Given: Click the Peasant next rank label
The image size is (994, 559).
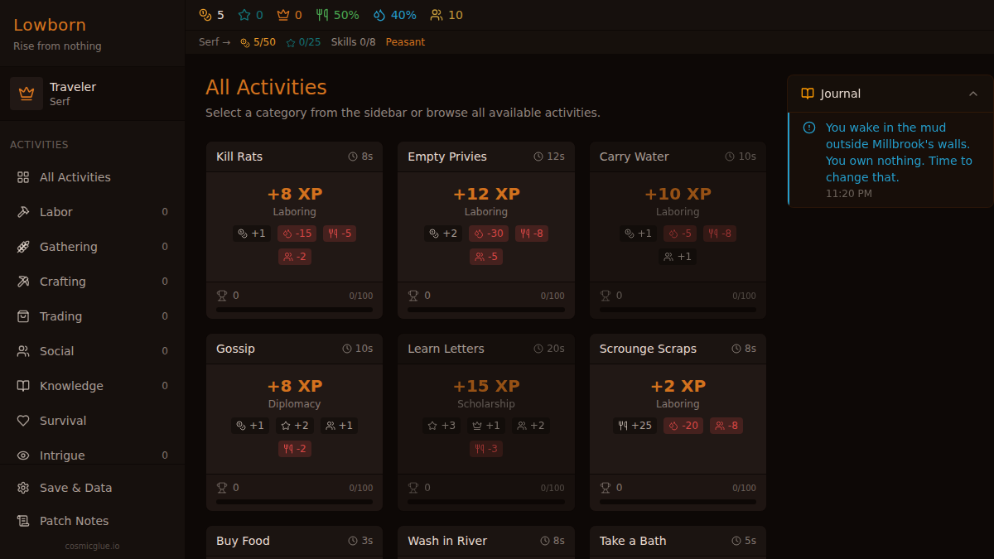Looking at the screenshot, I should 405,42.
